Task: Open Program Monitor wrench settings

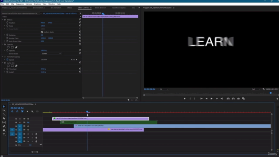Action: tap(263, 89)
